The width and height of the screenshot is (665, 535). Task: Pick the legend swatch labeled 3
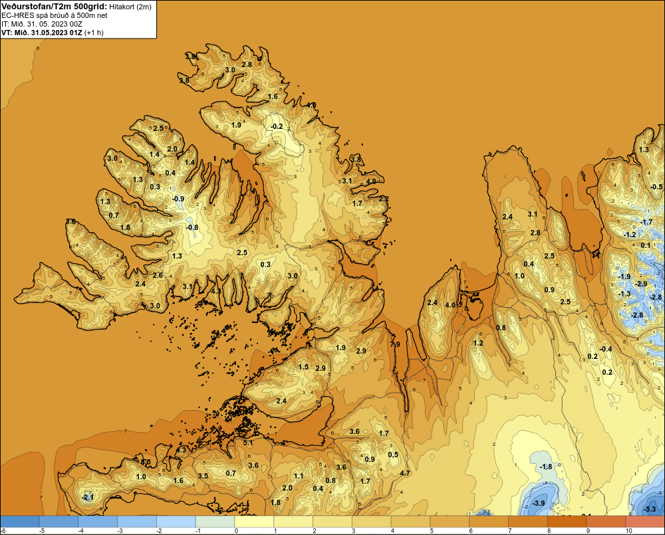click(x=372, y=522)
